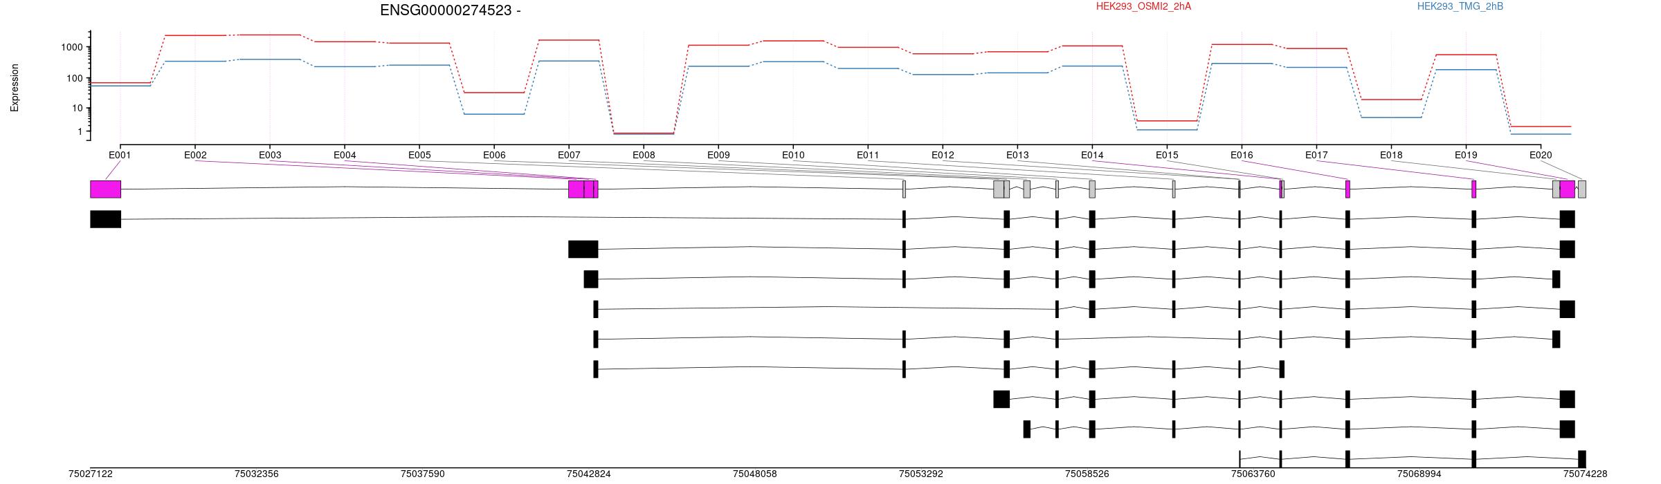Select exon label E008
Viewport: 1661px width, 484px height.
644,156
